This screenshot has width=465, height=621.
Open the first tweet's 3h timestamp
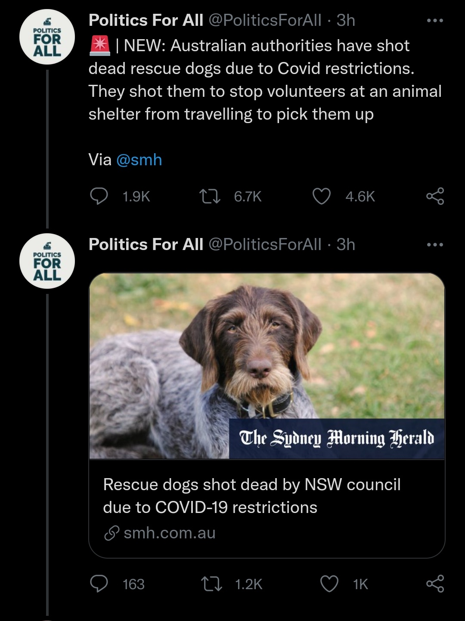tap(346, 20)
